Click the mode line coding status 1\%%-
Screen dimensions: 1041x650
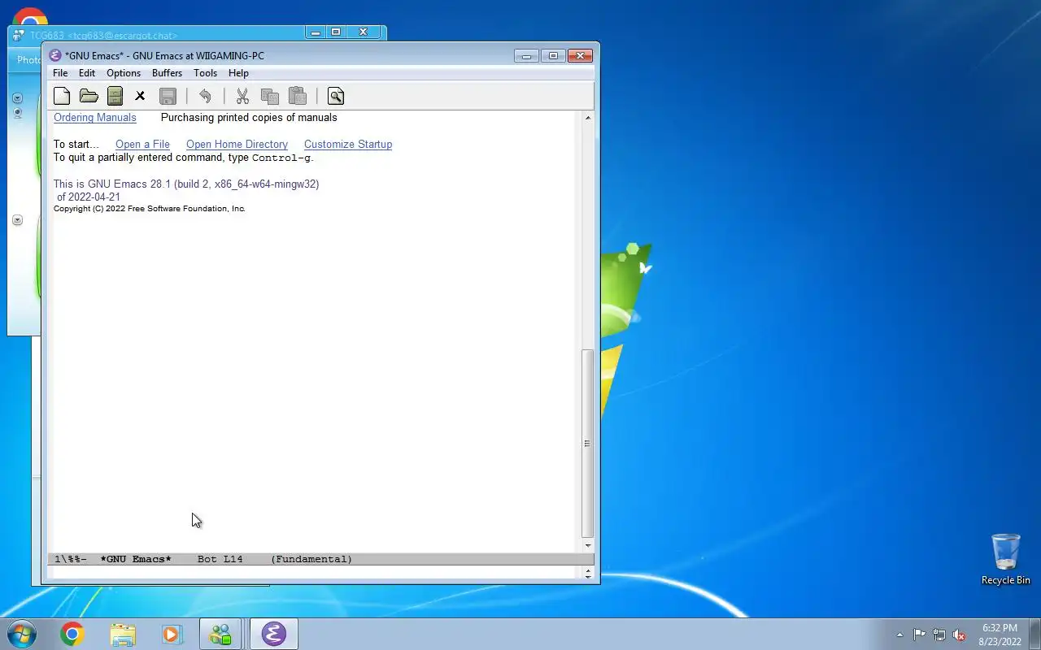point(71,559)
